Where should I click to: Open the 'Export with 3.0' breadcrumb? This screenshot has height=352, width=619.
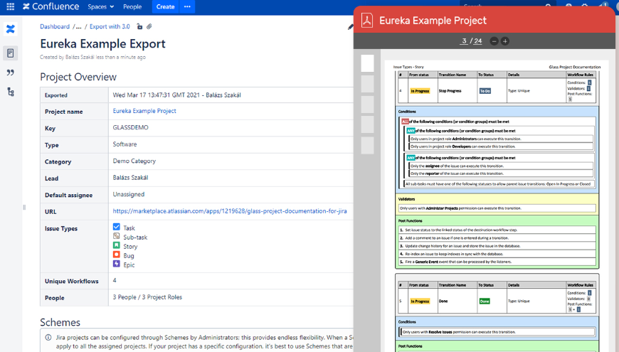[x=110, y=26]
